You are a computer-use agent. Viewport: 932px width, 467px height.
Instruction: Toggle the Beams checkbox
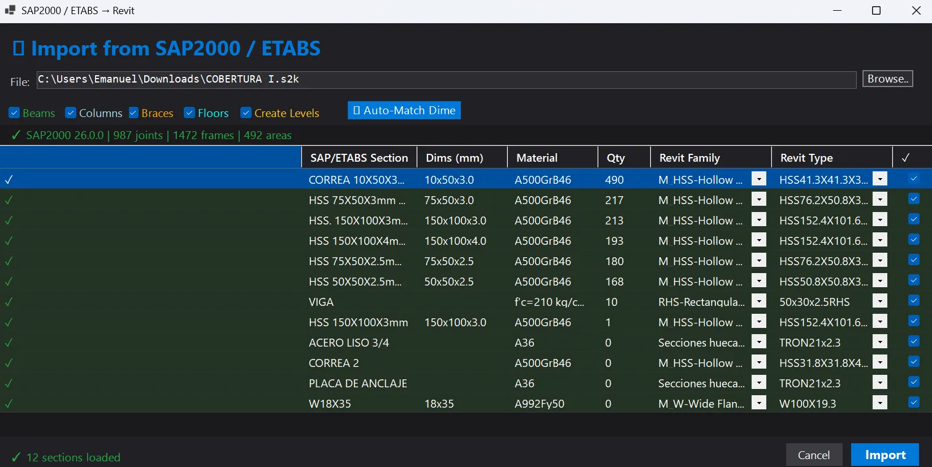tap(14, 113)
